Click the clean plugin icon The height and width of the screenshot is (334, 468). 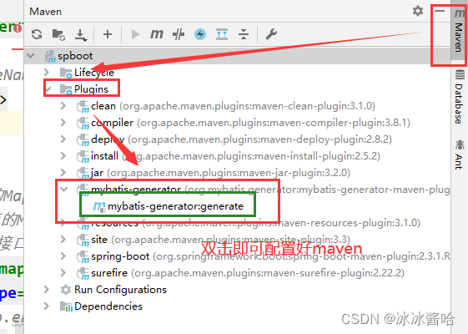click(83, 106)
